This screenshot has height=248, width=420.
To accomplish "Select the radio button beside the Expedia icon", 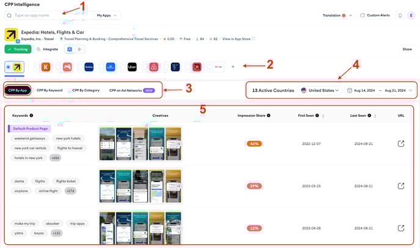I will click(9, 67).
